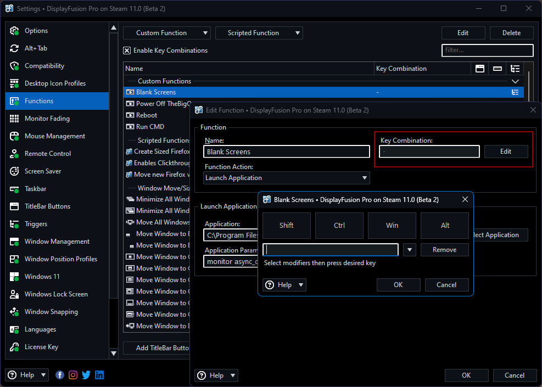
Task: Click the Twitter bird icon
Action: pyautogui.click(x=86, y=375)
